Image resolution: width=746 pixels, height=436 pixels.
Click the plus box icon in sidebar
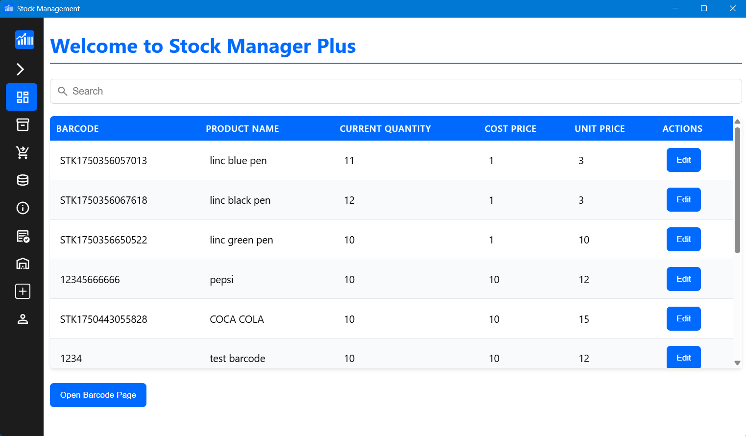(x=23, y=291)
